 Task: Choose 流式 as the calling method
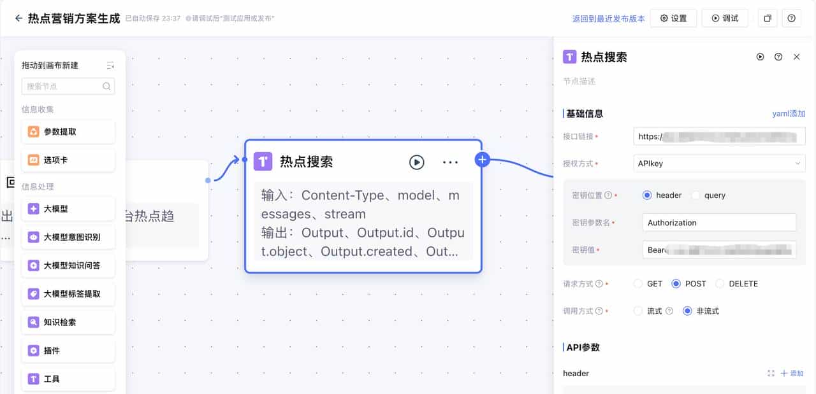click(638, 311)
